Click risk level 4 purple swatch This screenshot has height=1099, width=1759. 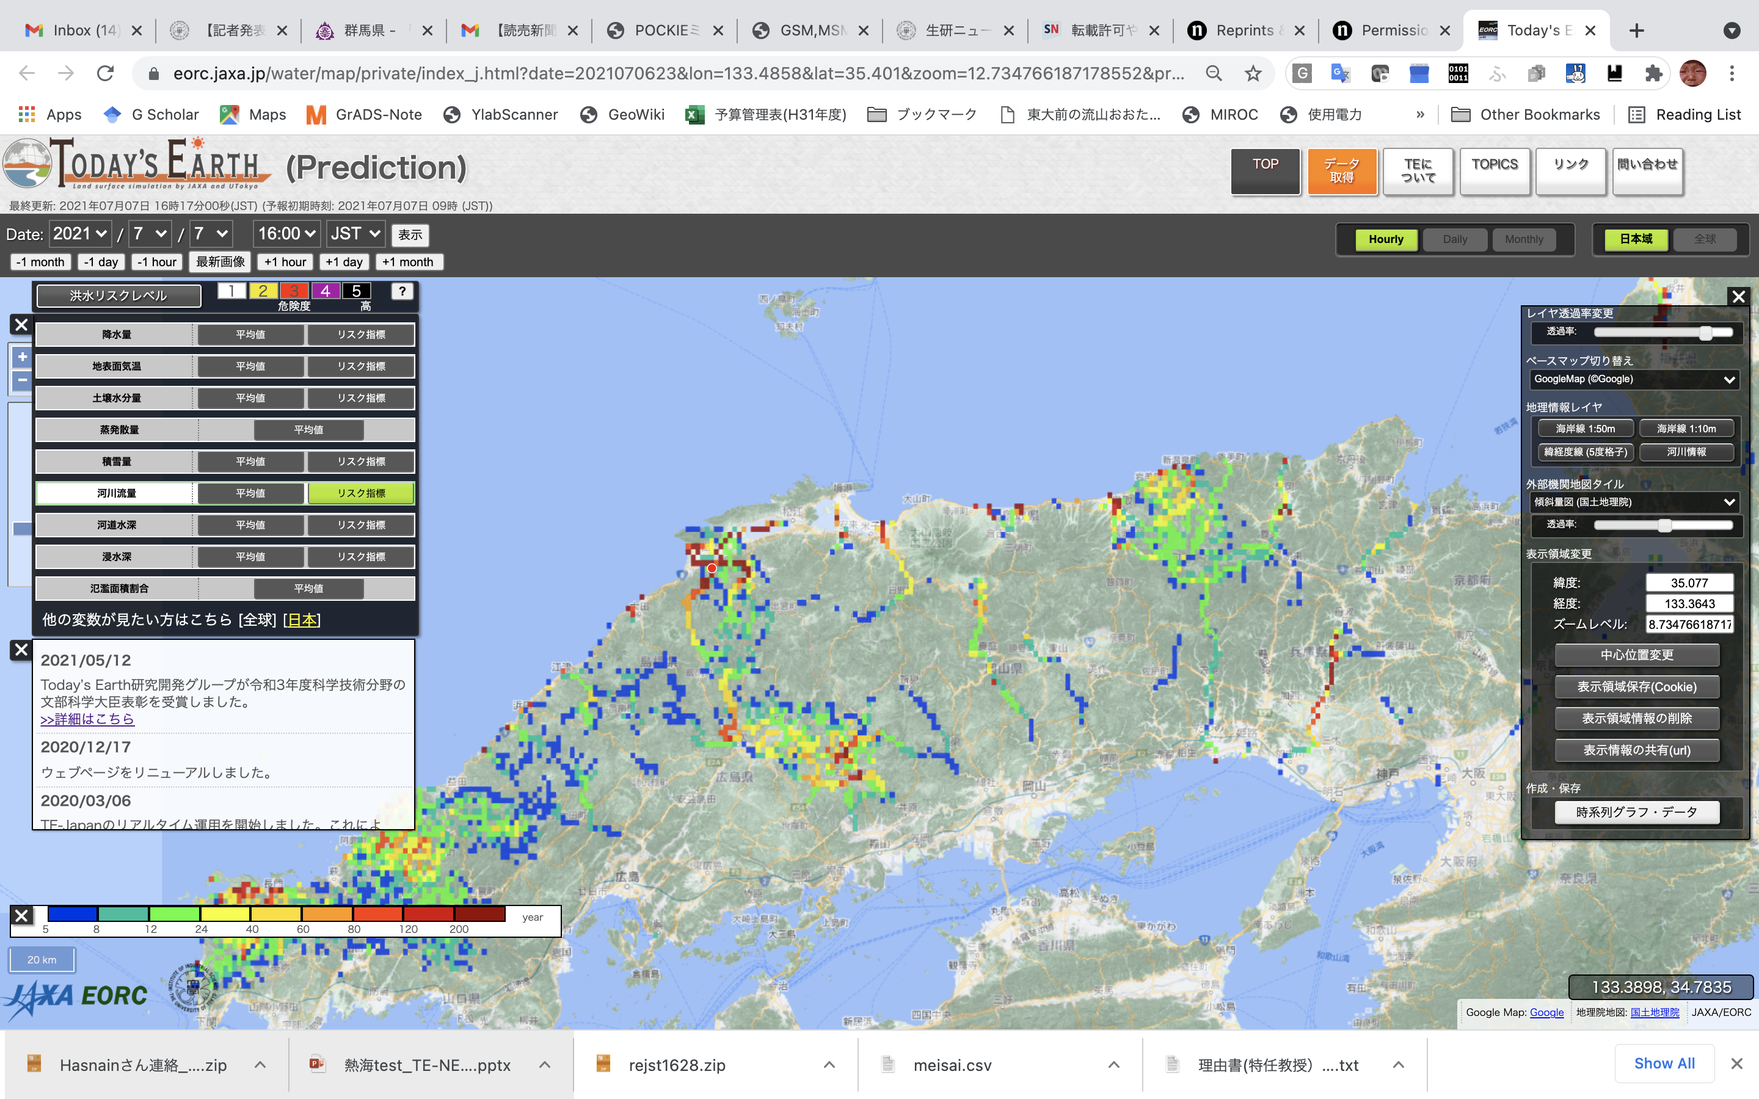tap(325, 291)
